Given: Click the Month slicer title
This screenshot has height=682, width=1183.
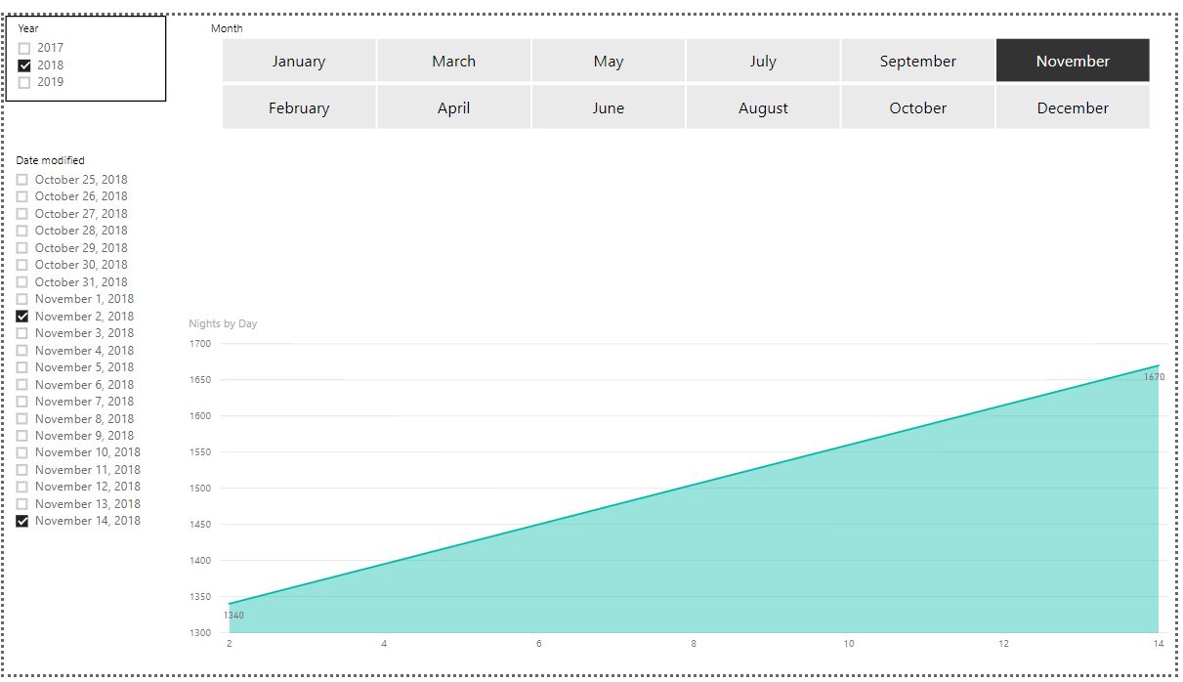Looking at the screenshot, I should [227, 28].
